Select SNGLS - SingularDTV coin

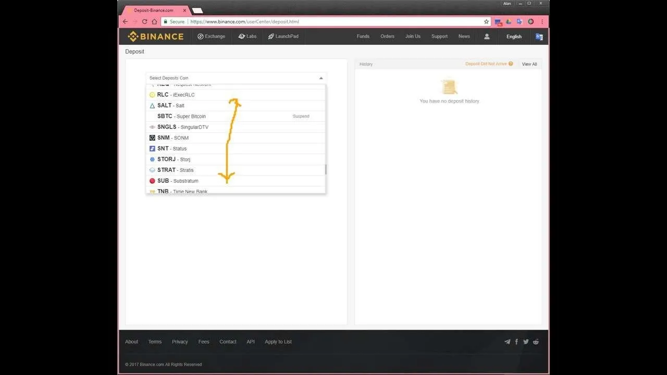click(236, 127)
